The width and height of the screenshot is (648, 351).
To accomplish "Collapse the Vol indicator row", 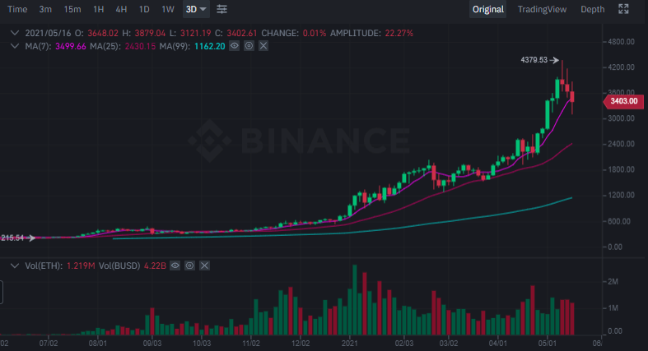I will [14, 266].
